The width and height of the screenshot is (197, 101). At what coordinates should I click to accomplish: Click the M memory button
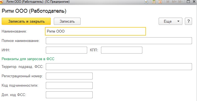tap(168, 2)
